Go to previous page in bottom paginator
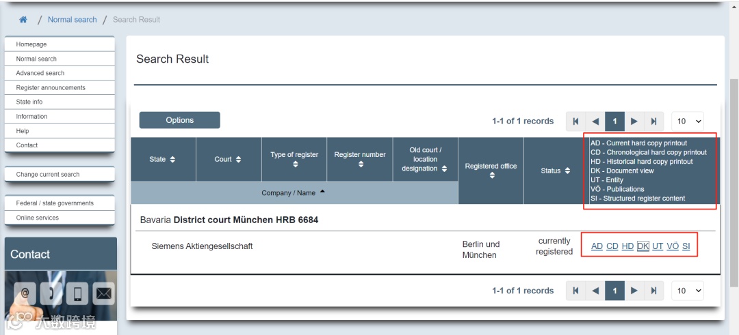The width and height of the screenshot is (739, 335). 595,291
